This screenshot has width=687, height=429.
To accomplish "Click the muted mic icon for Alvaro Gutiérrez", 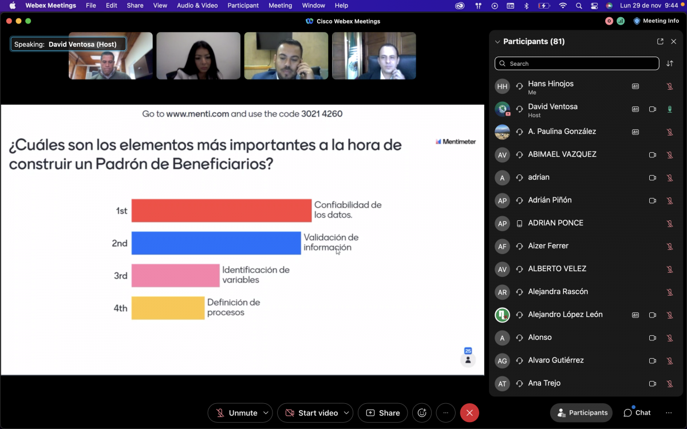I will click(669, 361).
